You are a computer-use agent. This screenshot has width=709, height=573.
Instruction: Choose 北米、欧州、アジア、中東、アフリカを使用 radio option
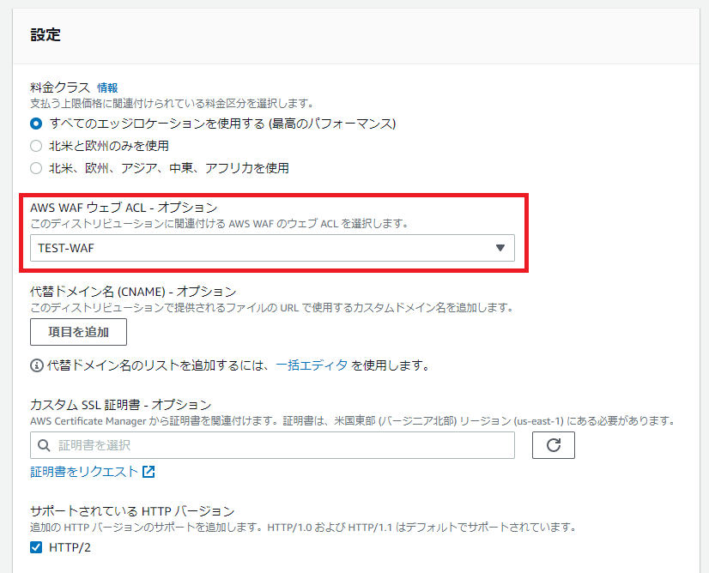(36, 168)
